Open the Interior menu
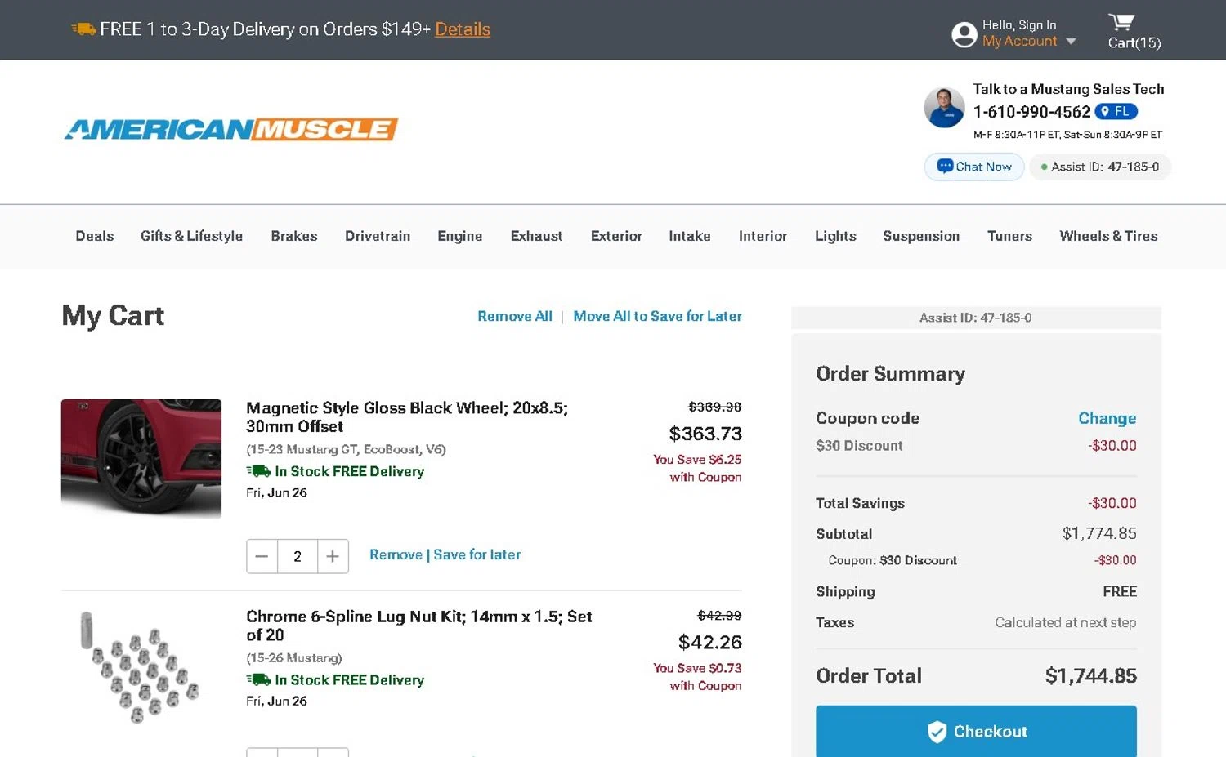 coord(763,236)
